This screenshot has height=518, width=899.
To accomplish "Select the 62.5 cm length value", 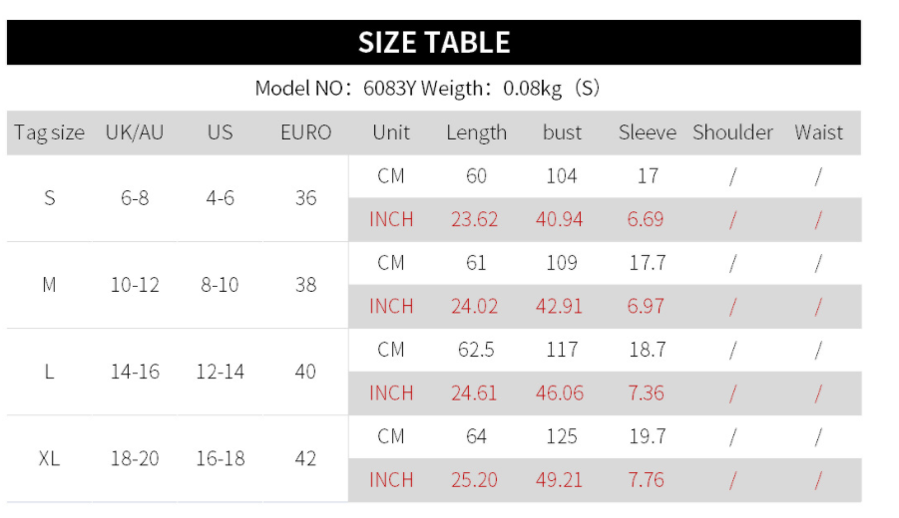I will (476, 350).
